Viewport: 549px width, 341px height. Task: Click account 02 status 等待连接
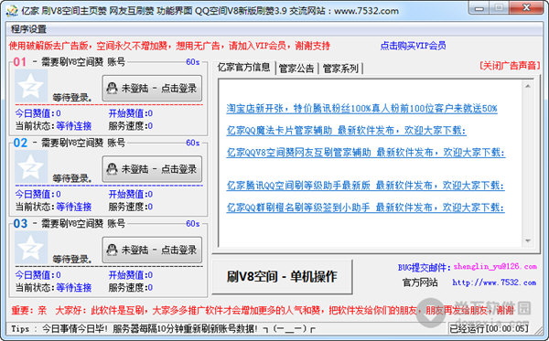(x=74, y=207)
